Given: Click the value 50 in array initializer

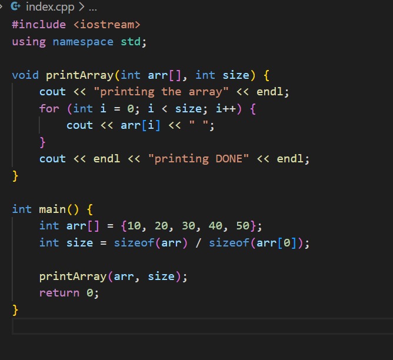Looking at the screenshot, I should (242, 226).
